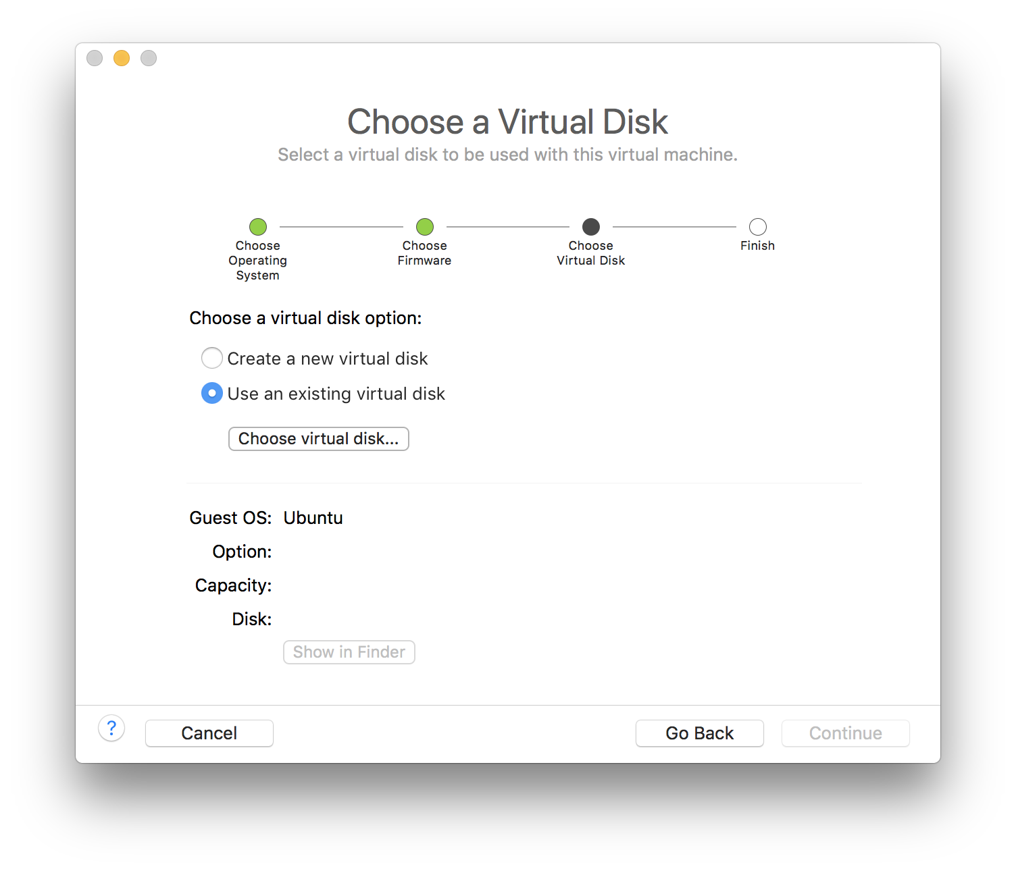The image size is (1016, 871).
Task: Click the Choose Virtual Disk step circle
Action: point(591,227)
